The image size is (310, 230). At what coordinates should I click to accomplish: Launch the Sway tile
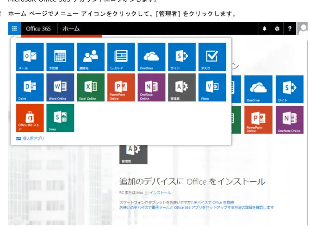60,118
